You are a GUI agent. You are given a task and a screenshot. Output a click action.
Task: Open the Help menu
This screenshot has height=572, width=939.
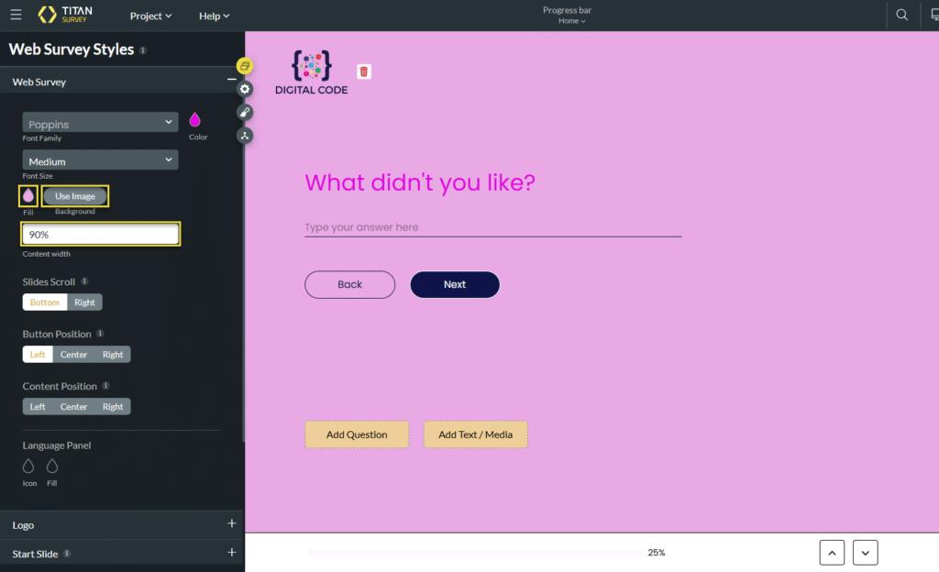tap(214, 16)
